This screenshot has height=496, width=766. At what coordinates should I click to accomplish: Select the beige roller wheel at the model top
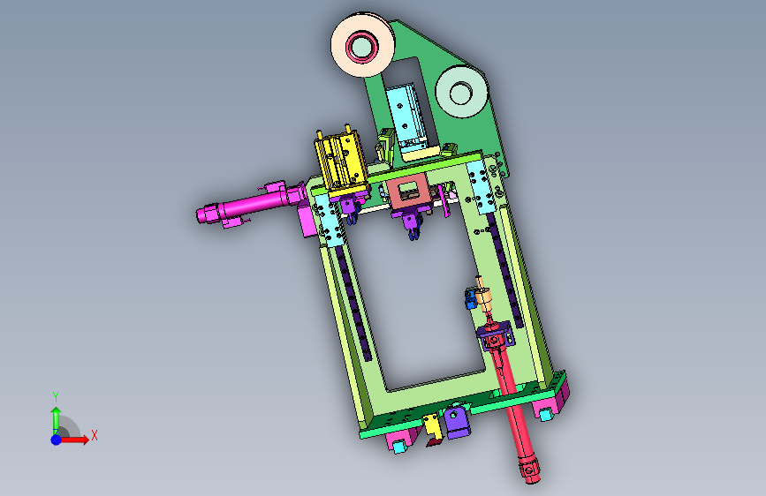362,45
